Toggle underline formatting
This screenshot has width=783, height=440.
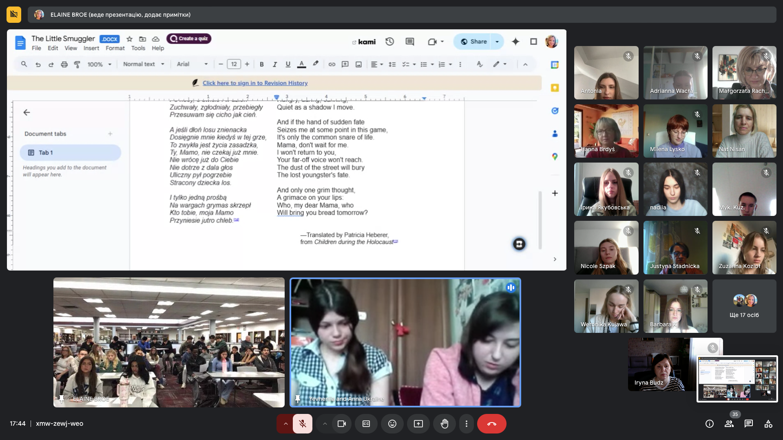pyautogui.click(x=288, y=64)
